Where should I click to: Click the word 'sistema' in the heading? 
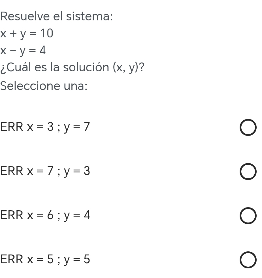90,16
